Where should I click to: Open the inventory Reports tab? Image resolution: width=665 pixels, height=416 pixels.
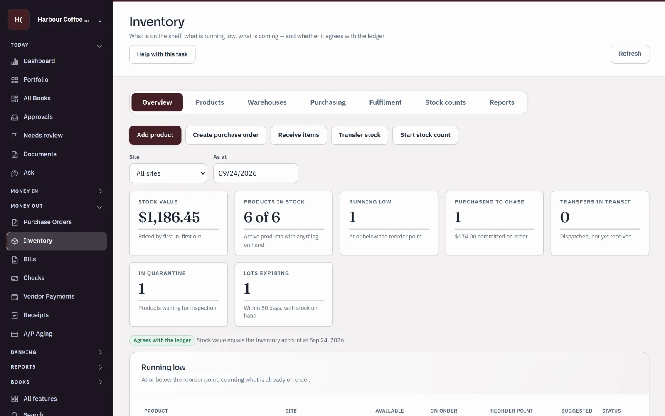(502, 102)
